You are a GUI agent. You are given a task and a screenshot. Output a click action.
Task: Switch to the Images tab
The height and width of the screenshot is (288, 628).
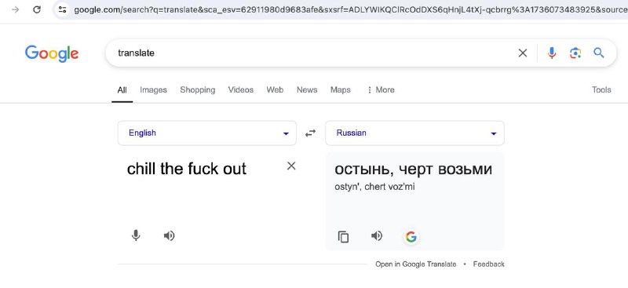pyautogui.click(x=153, y=89)
